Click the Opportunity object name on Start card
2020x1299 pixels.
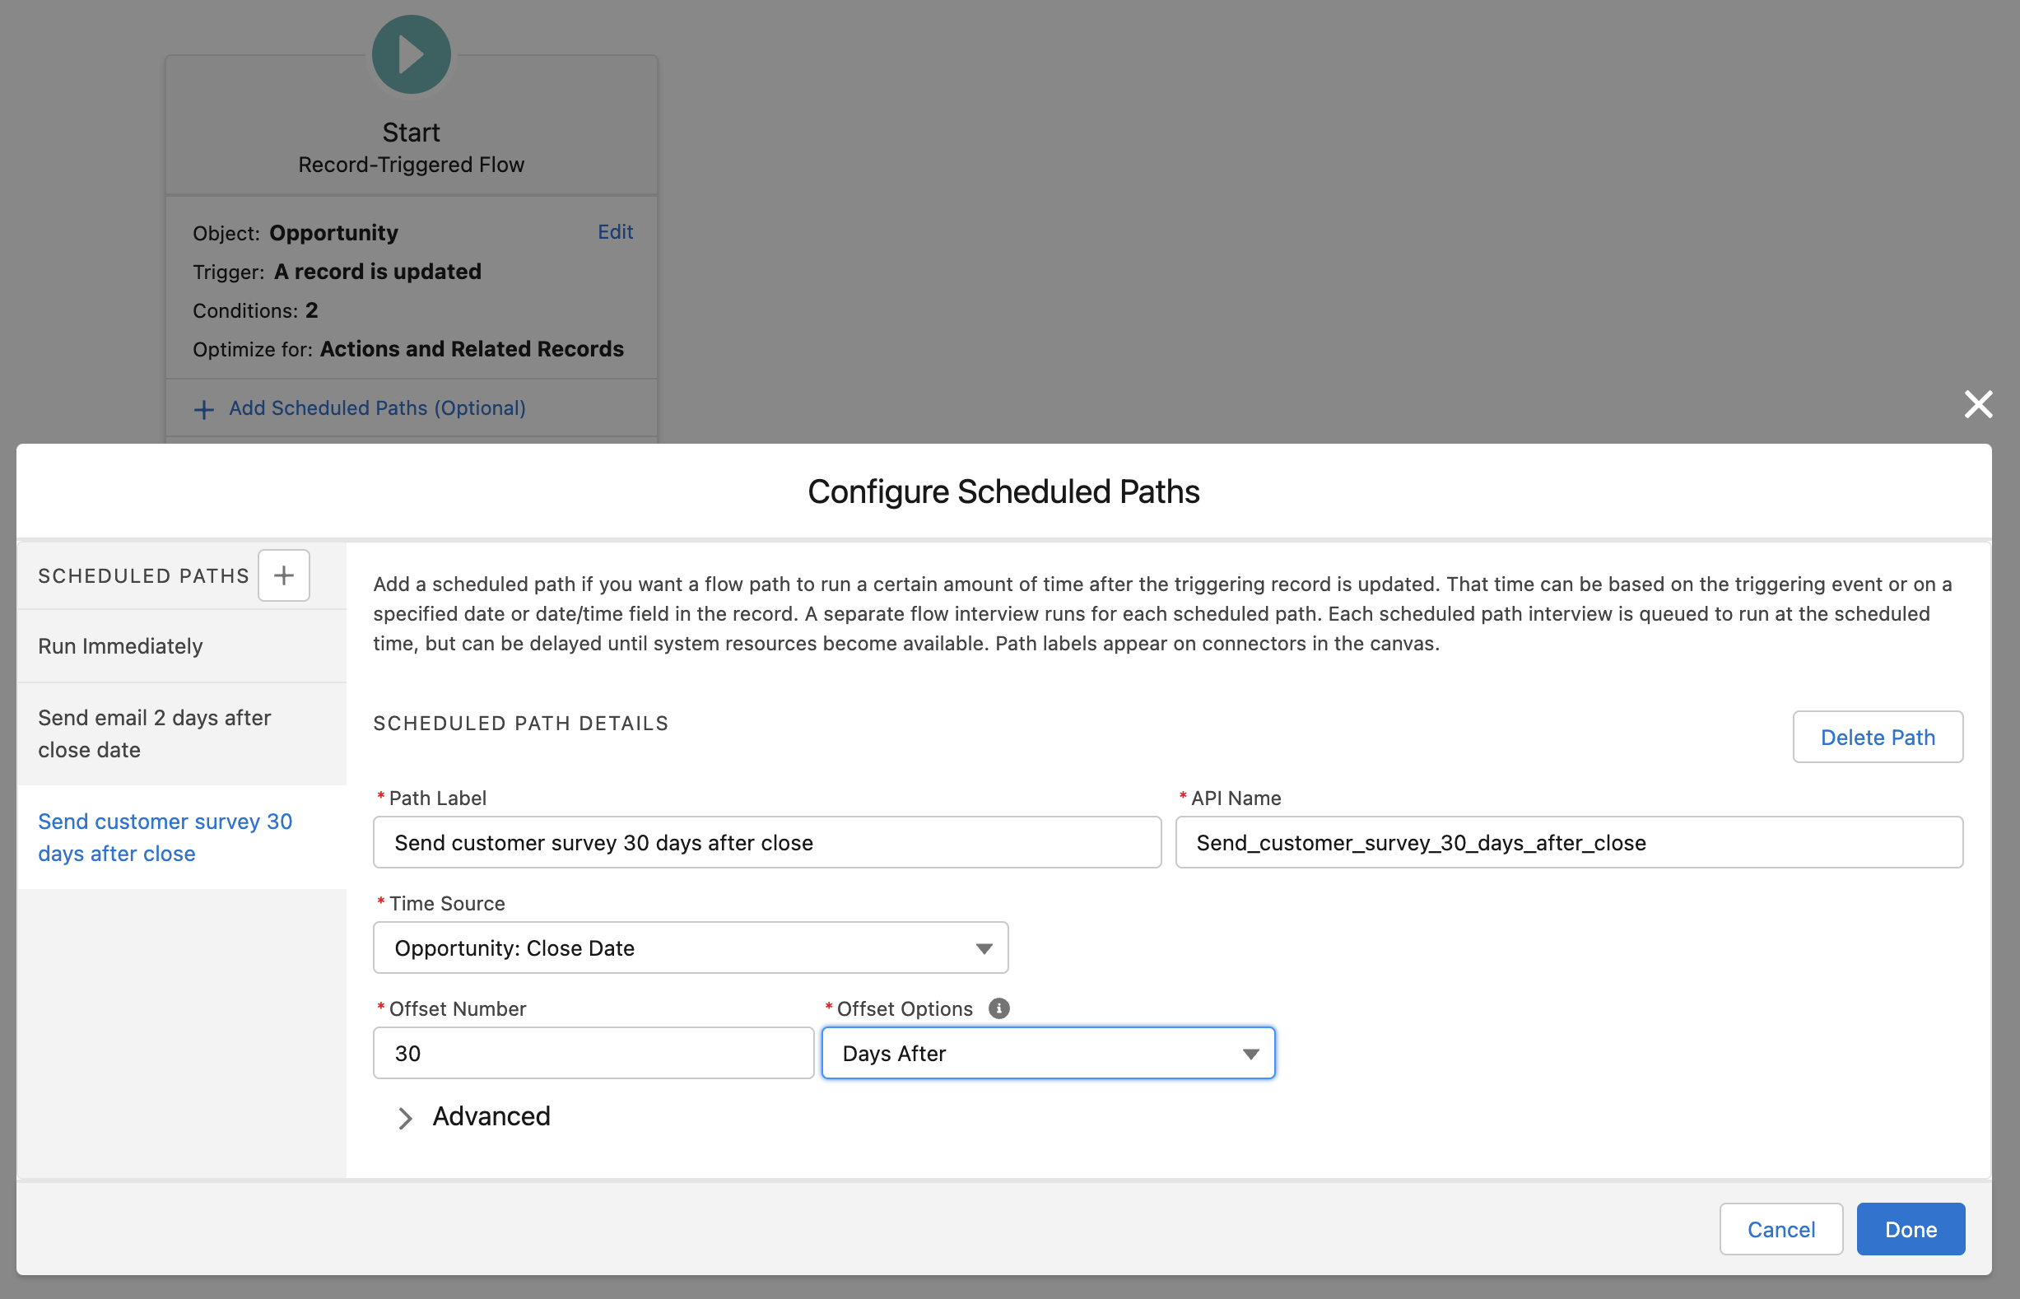pos(333,233)
